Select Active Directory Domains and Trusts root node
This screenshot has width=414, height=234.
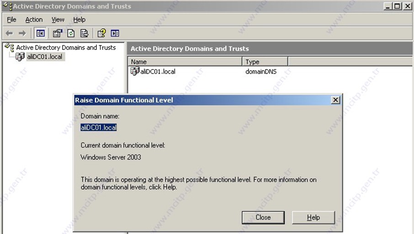pos(66,47)
